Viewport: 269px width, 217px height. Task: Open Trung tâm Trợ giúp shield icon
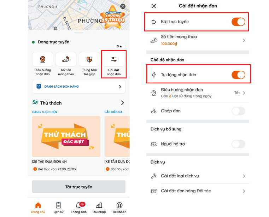[89, 59]
